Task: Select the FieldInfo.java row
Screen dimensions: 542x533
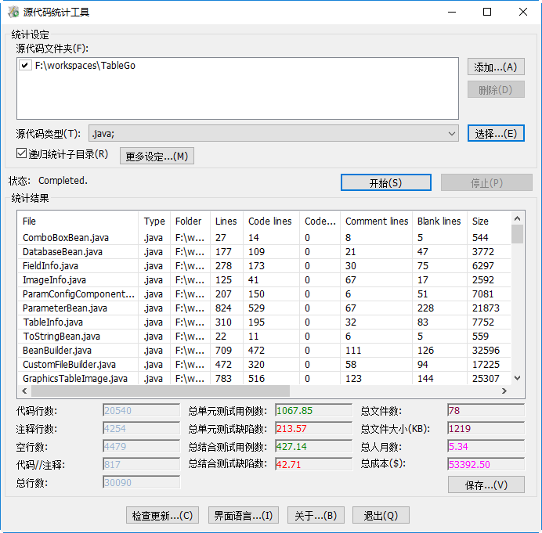Action: click(265, 266)
